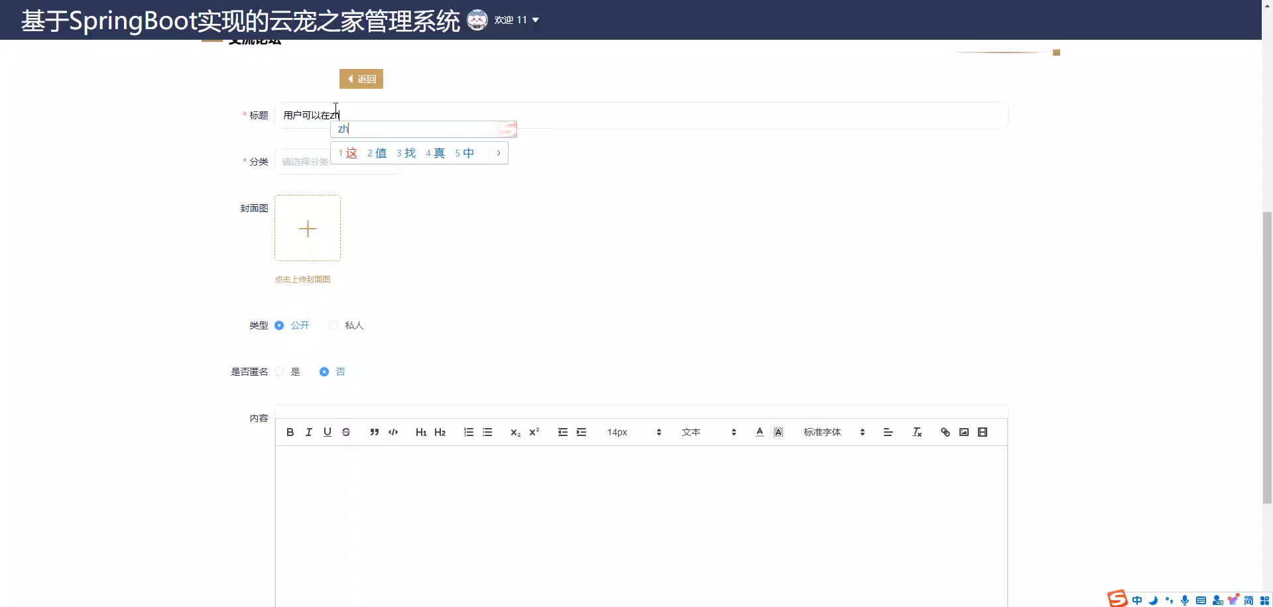1273x607 pixels.
Task: Apply strikethrough in the editor toolbar
Action: click(345, 432)
